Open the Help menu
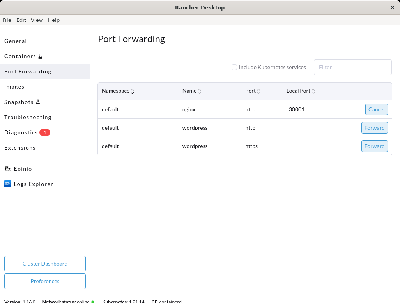Screen dimensions: 400x307 tap(54, 20)
